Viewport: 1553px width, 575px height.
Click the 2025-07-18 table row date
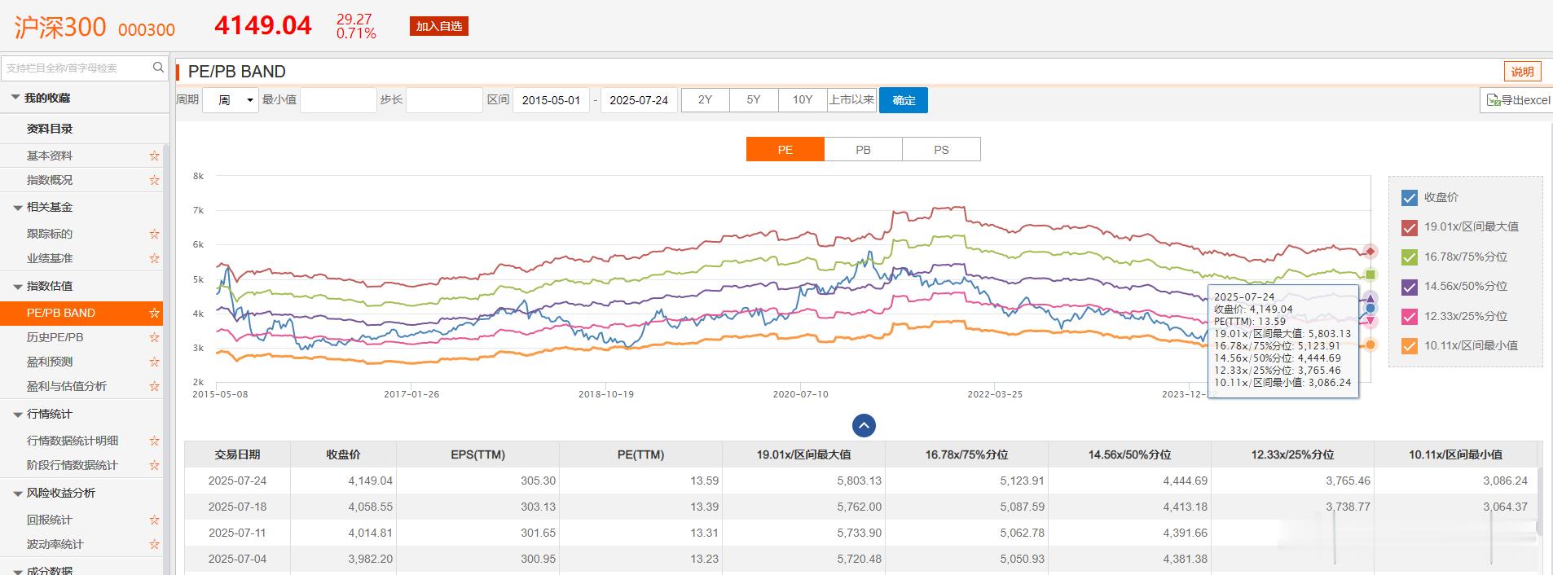click(x=237, y=507)
